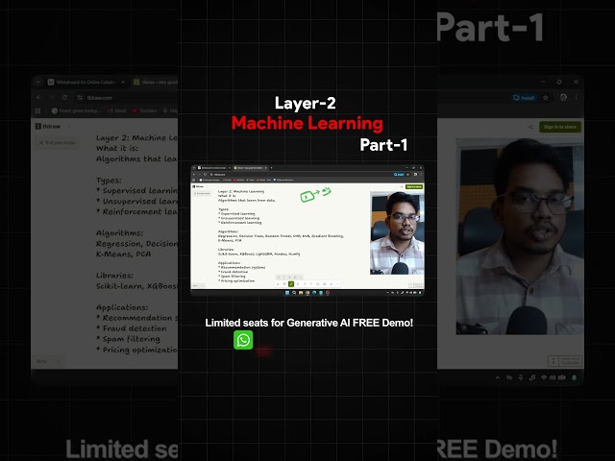Click Types: heading in background window
This screenshot has width=615, height=461.
109,181
